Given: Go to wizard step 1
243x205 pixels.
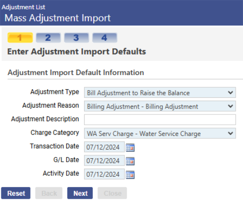Looking at the screenshot, I should pyautogui.click(x=20, y=37).
